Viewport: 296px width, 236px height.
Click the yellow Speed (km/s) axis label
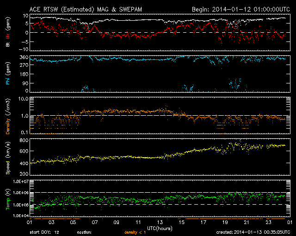(7, 158)
